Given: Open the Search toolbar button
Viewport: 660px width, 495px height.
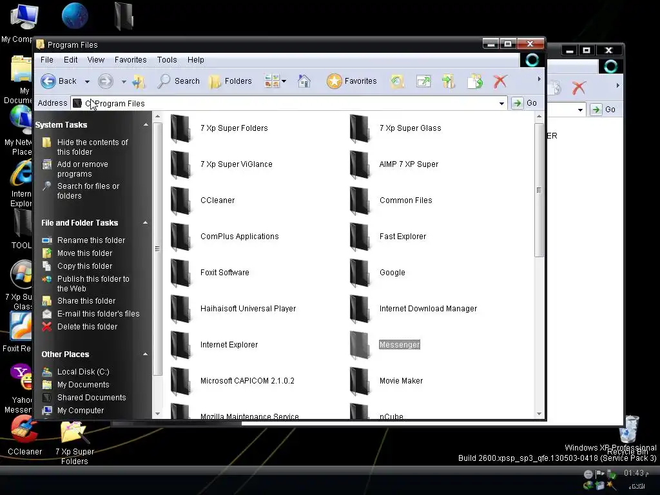Looking at the screenshot, I should pyautogui.click(x=179, y=81).
